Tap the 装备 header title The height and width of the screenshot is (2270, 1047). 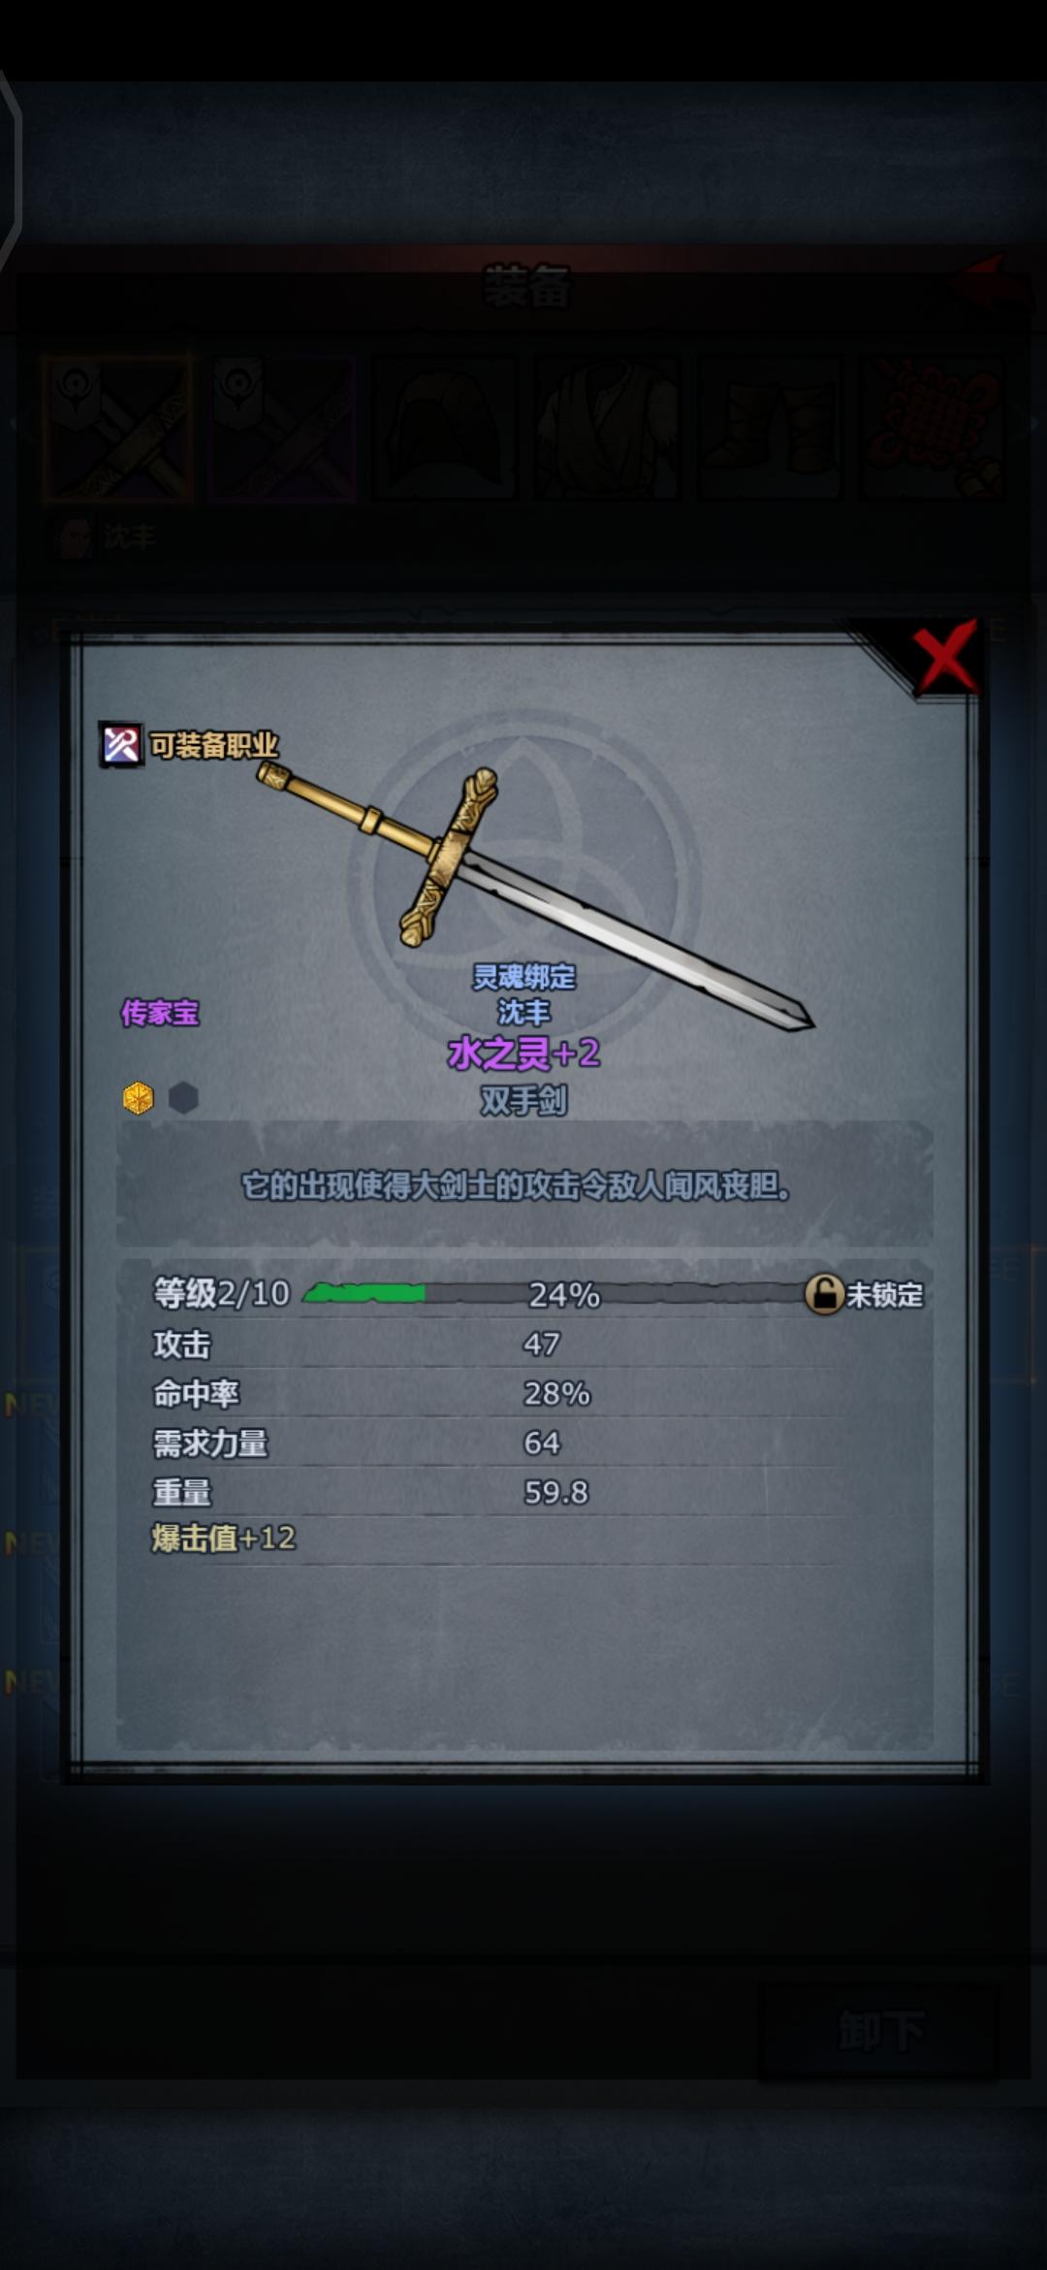pyautogui.click(x=526, y=287)
